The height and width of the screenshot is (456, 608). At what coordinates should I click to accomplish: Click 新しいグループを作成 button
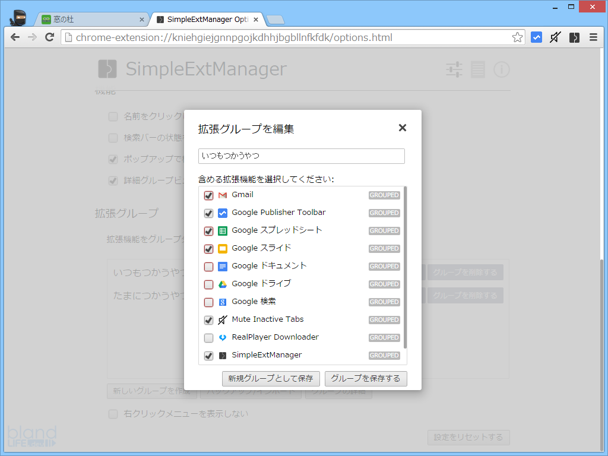coord(151,391)
